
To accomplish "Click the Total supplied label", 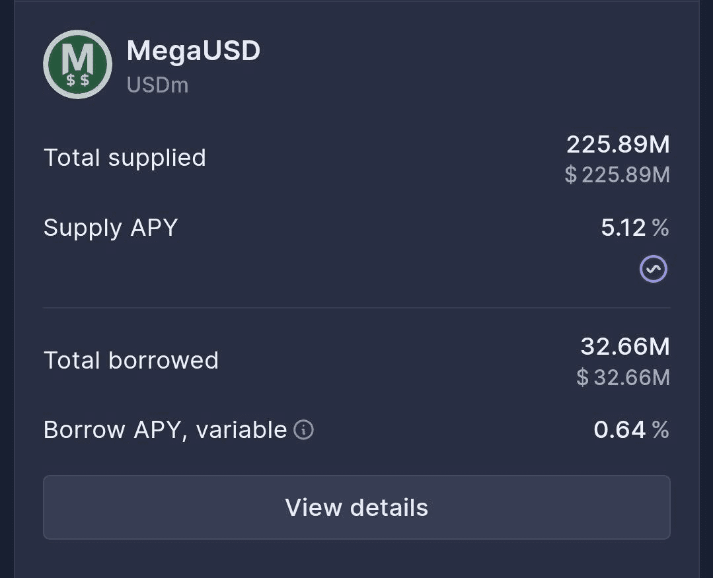I will coord(125,158).
